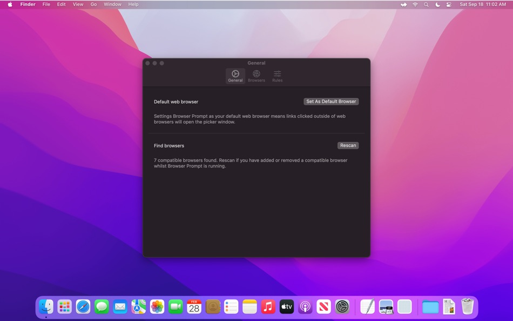Click the 'Find browsers' label

(x=169, y=146)
